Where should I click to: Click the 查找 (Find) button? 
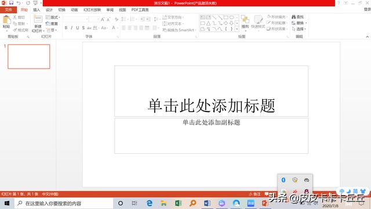pyautogui.click(x=297, y=17)
